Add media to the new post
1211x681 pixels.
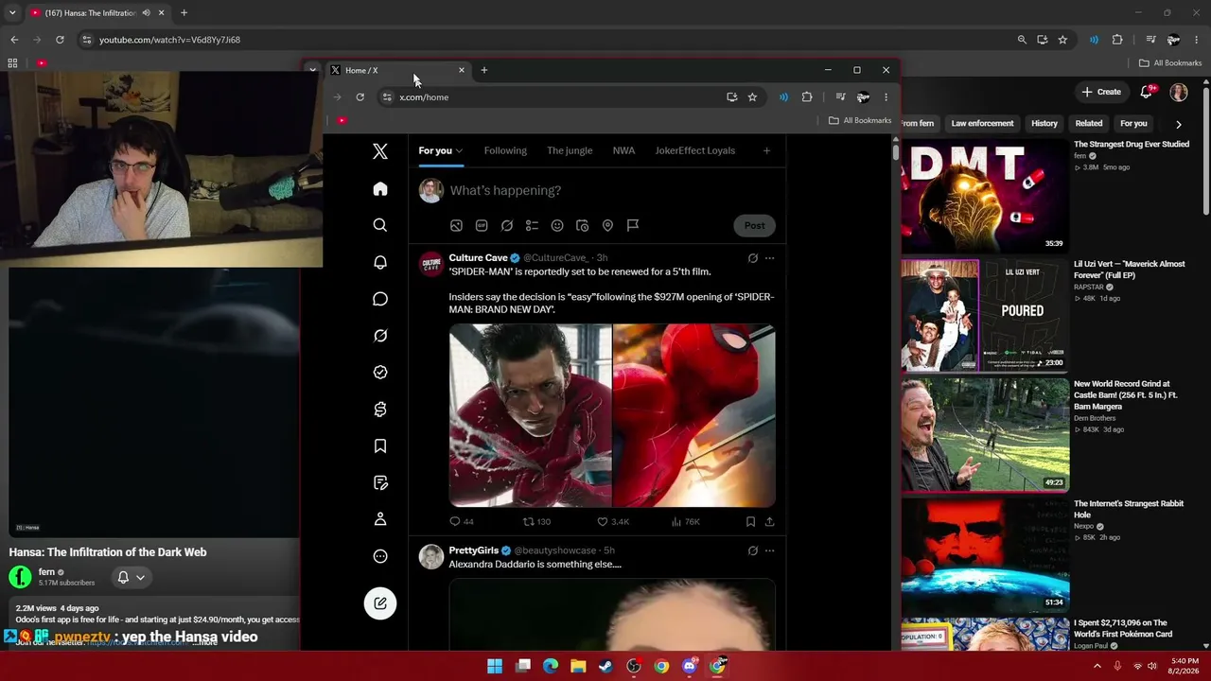click(x=456, y=225)
